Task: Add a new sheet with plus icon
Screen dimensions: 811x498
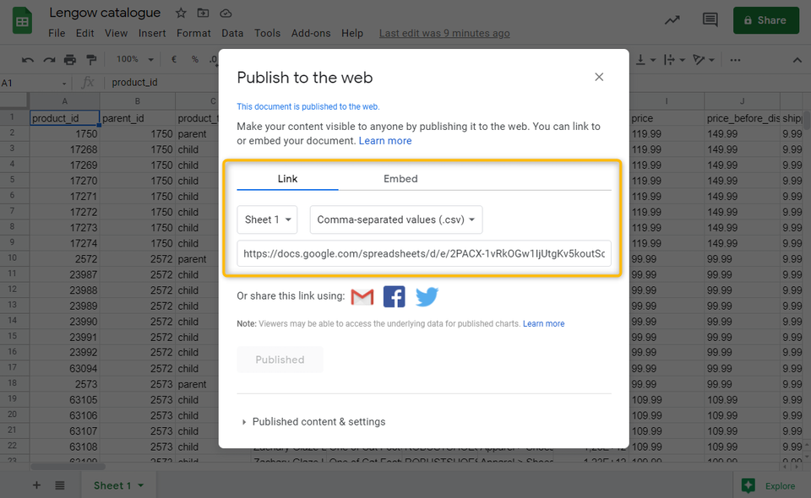Action: (36, 485)
